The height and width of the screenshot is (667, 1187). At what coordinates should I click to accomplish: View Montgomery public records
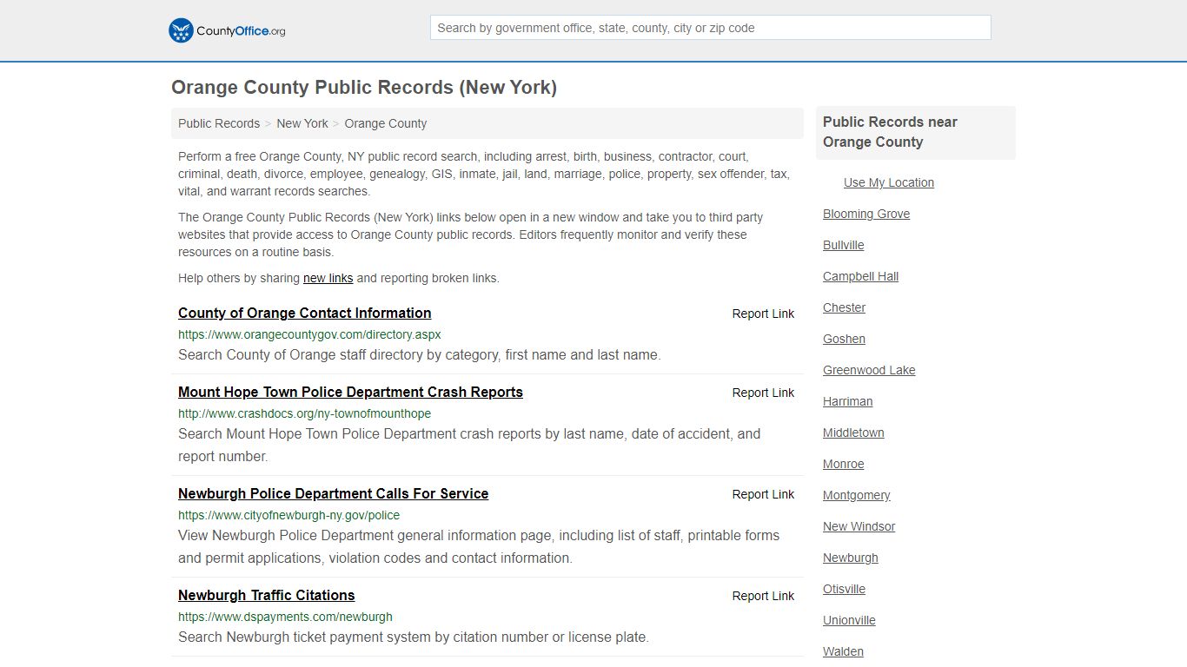pos(856,495)
